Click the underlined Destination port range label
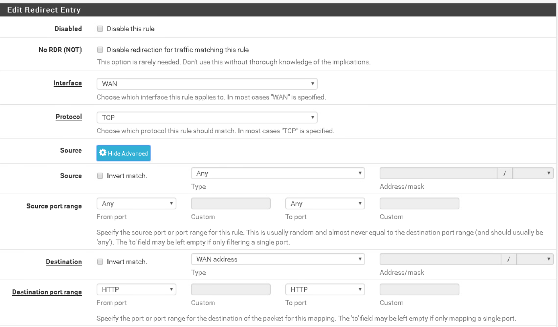This screenshot has height=327, width=558. pyautogui.click(x=47, y=292)
